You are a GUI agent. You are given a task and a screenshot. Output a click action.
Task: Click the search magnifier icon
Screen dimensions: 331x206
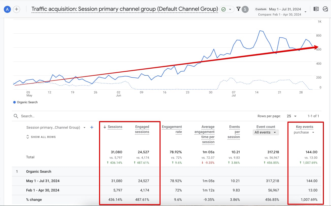pos(16,116)
